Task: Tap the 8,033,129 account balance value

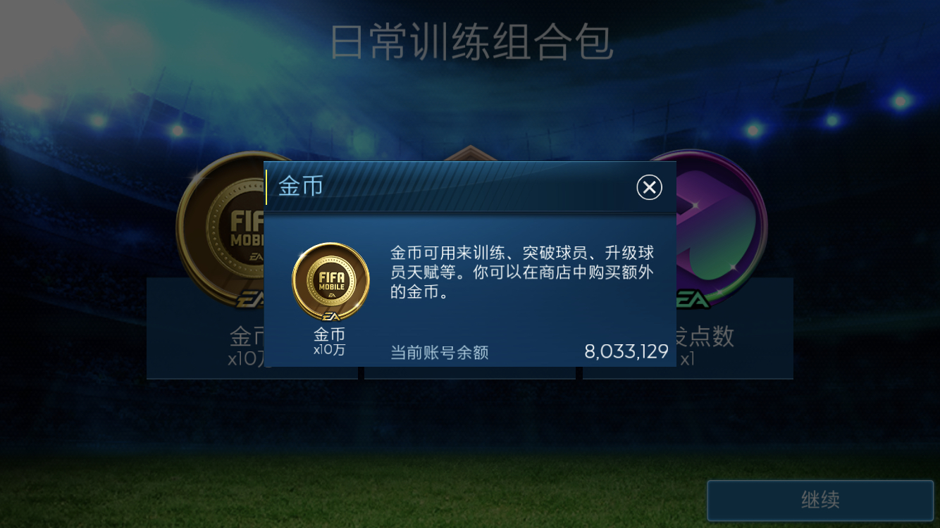Action: [x=626, y=351]
